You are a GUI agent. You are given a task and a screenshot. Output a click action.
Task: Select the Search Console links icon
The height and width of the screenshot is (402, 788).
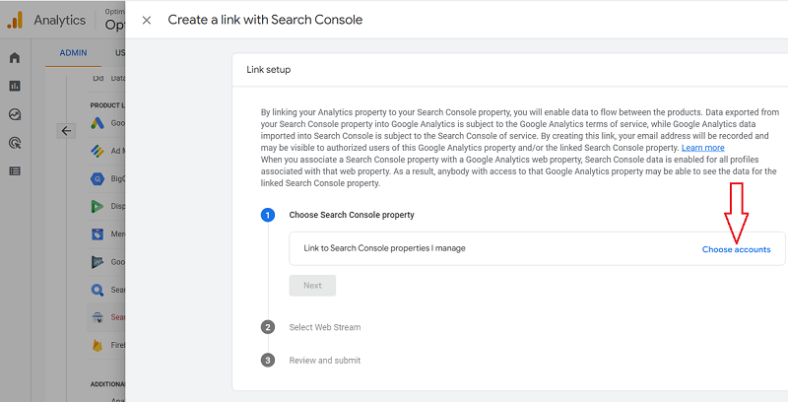pos(97,317)
